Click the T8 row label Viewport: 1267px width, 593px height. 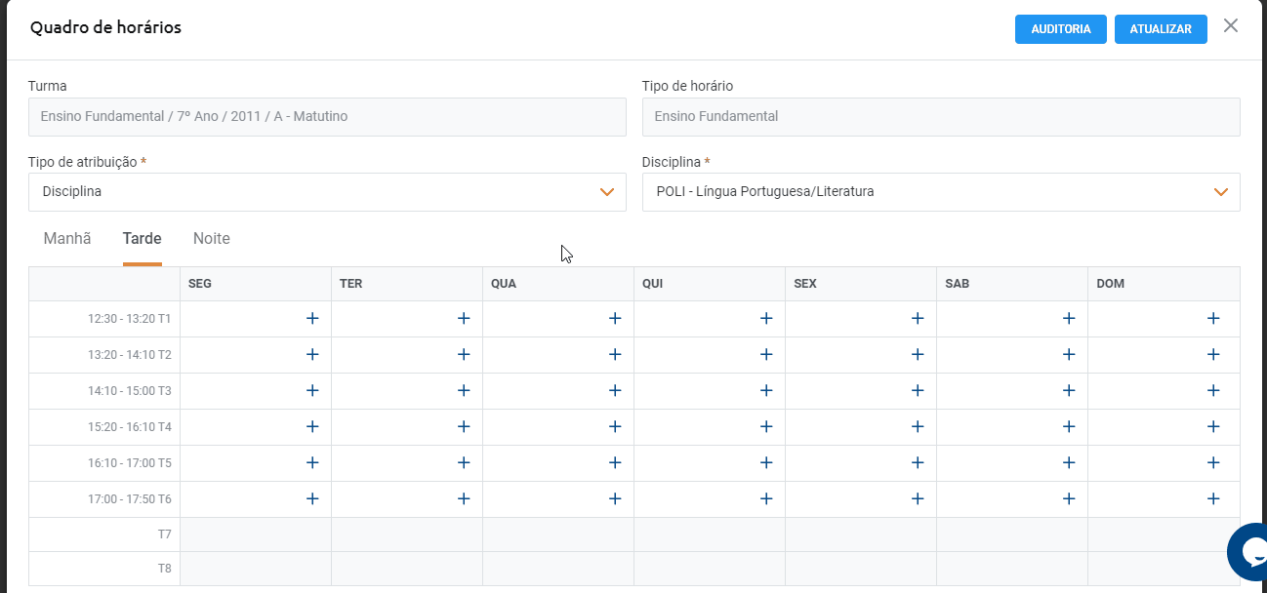click(164, 569)
